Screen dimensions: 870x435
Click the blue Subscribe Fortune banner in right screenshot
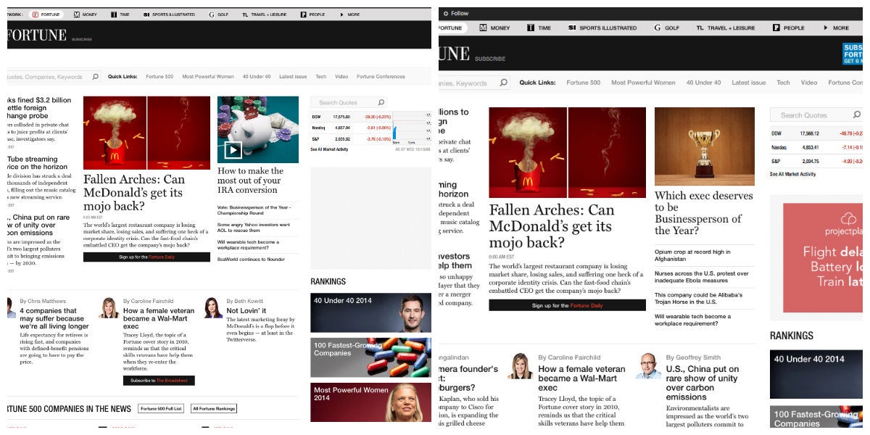[853, 54]
